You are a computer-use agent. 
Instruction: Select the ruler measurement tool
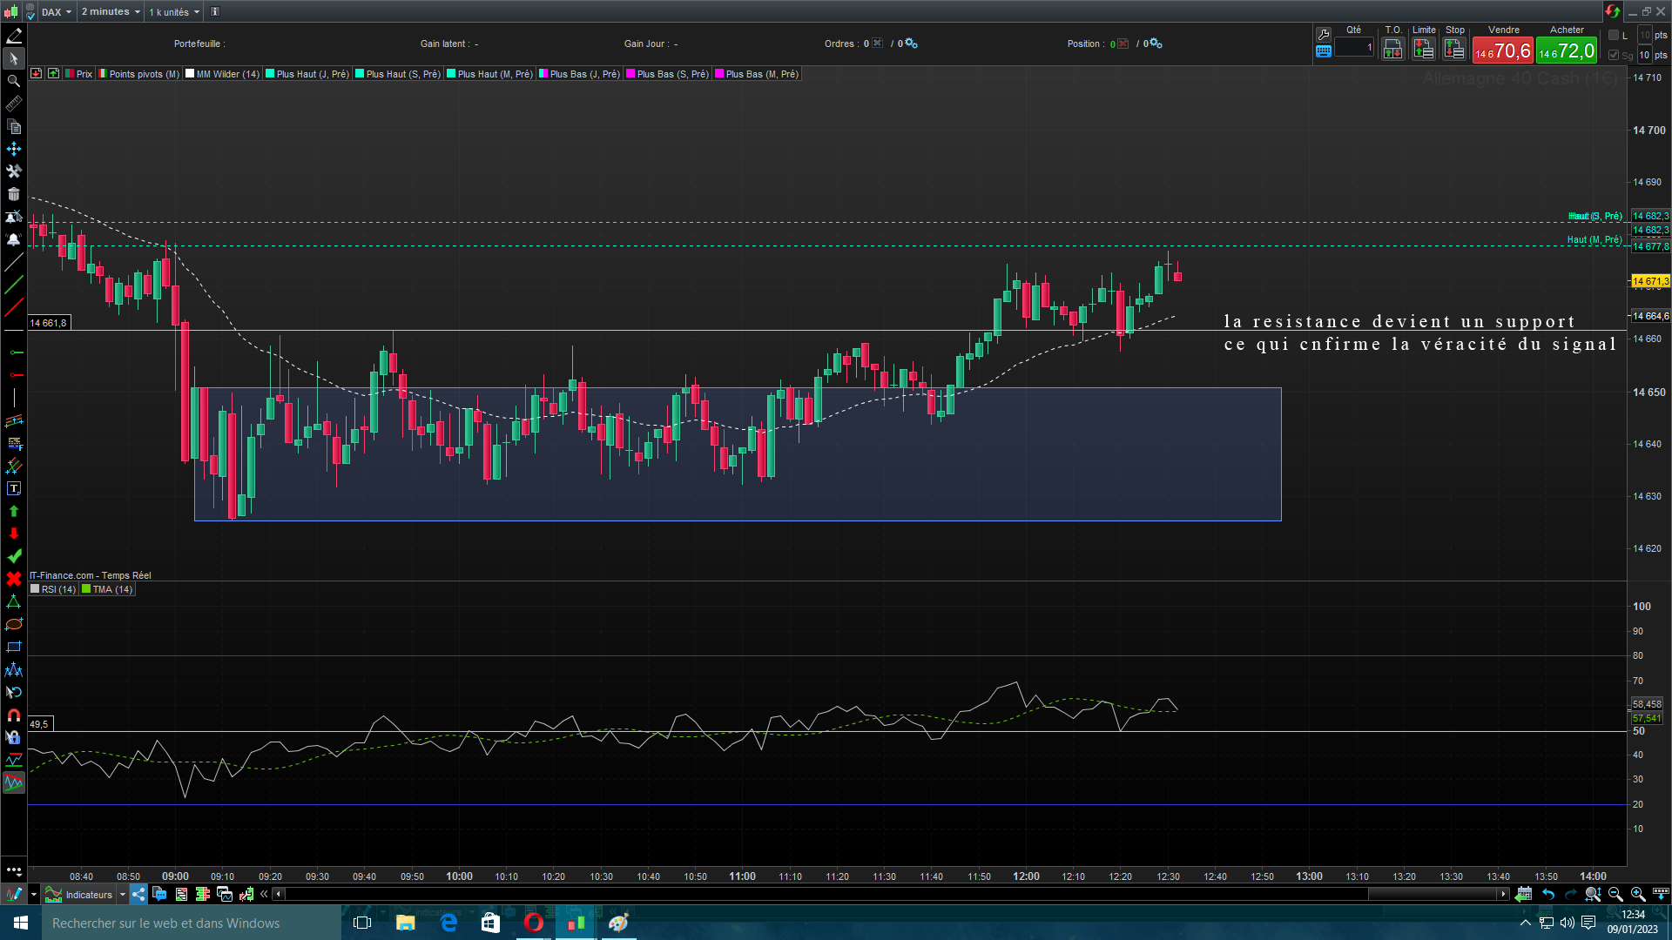coord(13,104)
